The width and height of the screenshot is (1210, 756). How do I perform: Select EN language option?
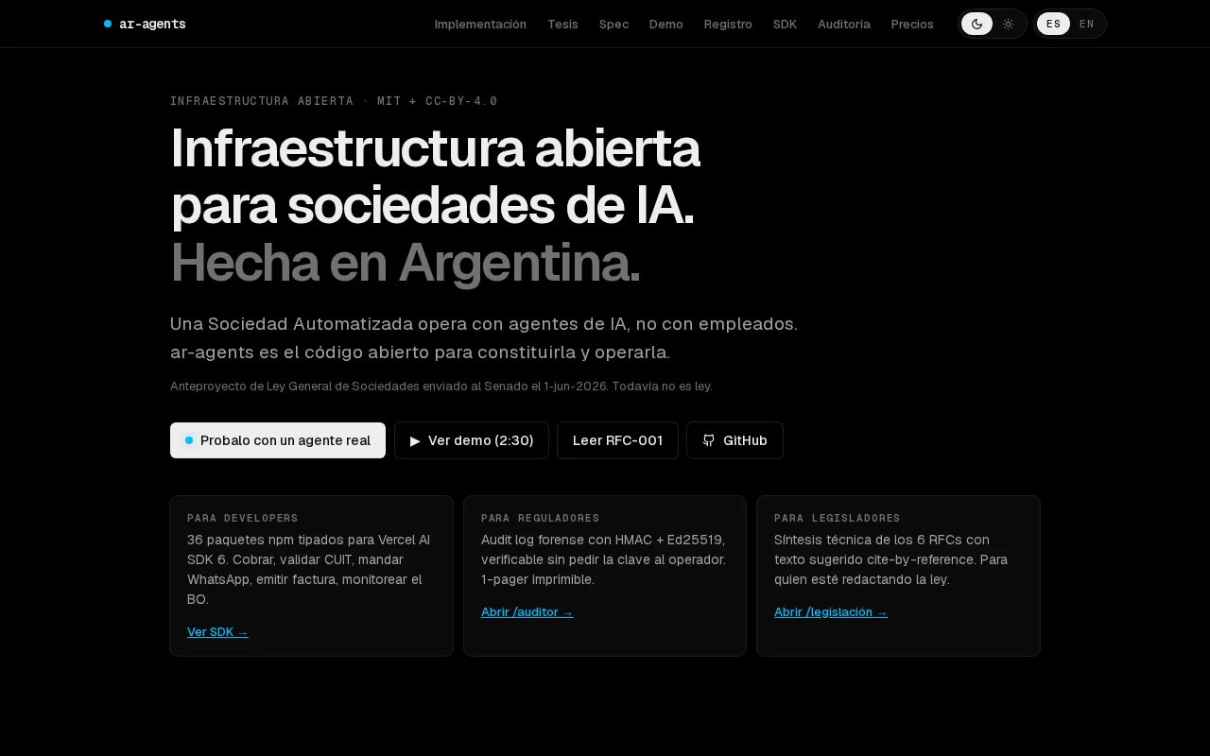(1086, 24)
